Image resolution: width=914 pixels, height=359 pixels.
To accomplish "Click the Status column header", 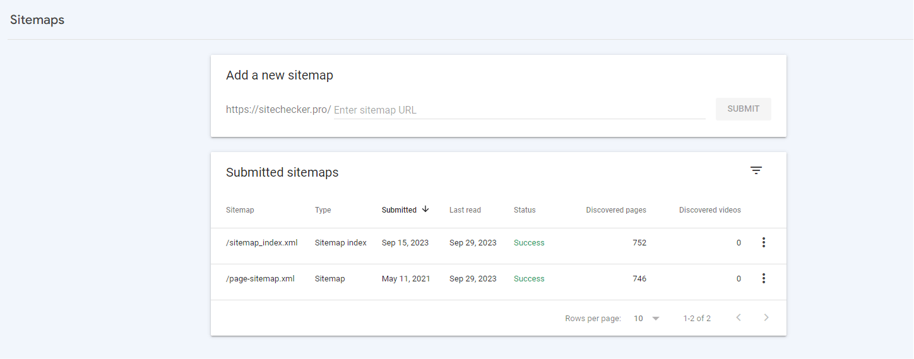I will (525, 210).
